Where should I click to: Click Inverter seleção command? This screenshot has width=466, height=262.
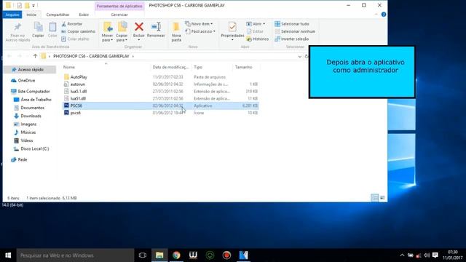(292, 39)
